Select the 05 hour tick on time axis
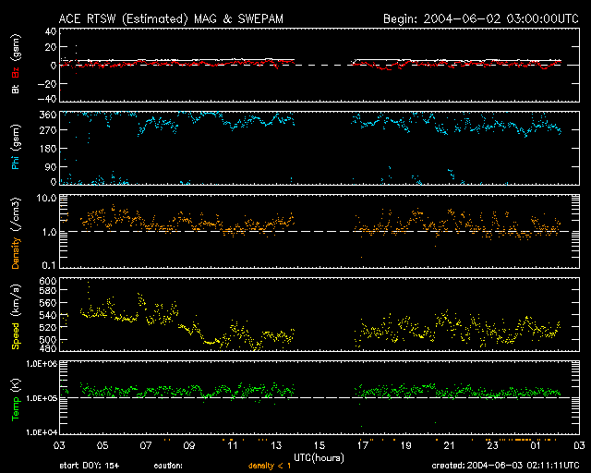Image resolution: width=591 pixels, height=473 pixels. click(103, 445)
